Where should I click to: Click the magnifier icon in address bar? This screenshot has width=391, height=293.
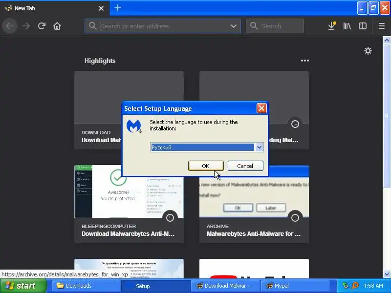[x=92, y=26]
